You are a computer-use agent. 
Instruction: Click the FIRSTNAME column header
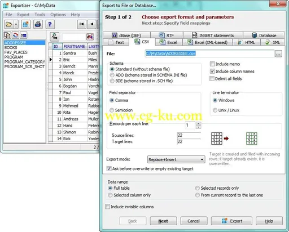pos(75,46)
